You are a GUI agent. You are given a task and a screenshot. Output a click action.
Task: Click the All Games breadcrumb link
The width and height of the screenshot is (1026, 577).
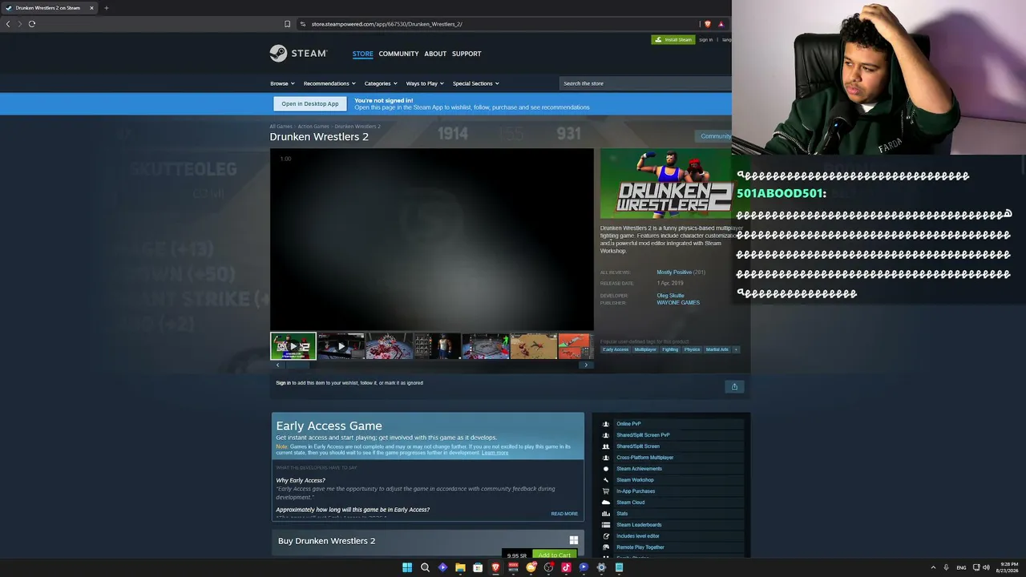pos(281,127)
